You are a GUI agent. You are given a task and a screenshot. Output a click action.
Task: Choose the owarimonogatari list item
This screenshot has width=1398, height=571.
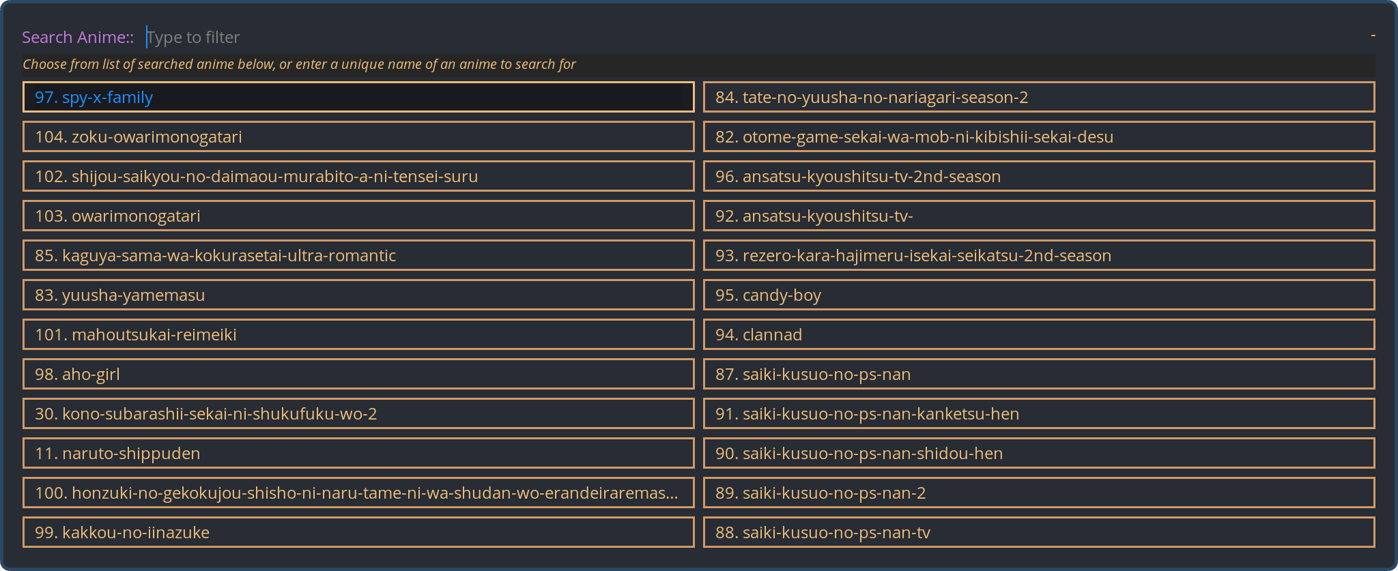tap(358, 216)
